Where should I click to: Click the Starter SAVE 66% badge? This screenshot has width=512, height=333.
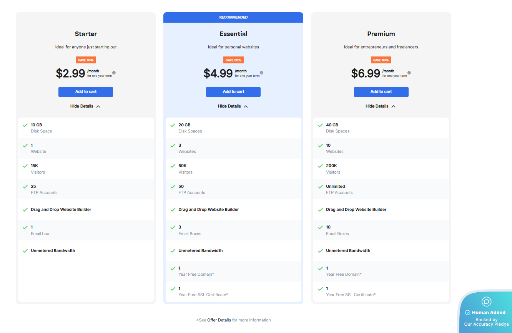pyautogui.click(x=86, y=60)
